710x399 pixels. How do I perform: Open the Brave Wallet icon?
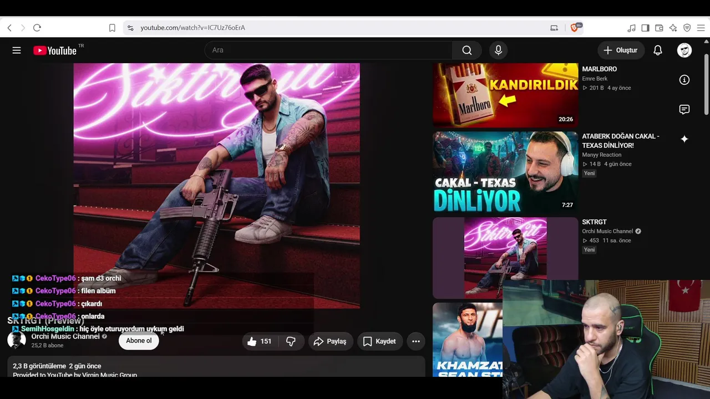tap(659, 28)
